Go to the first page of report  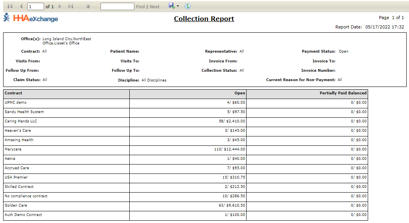[10, 6]
